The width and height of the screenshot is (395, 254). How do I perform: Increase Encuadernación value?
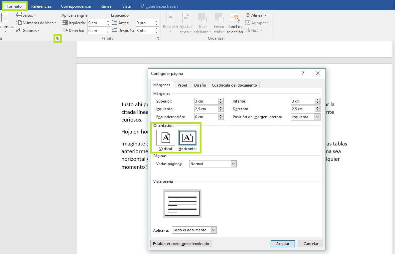click(x=221, y=115)
